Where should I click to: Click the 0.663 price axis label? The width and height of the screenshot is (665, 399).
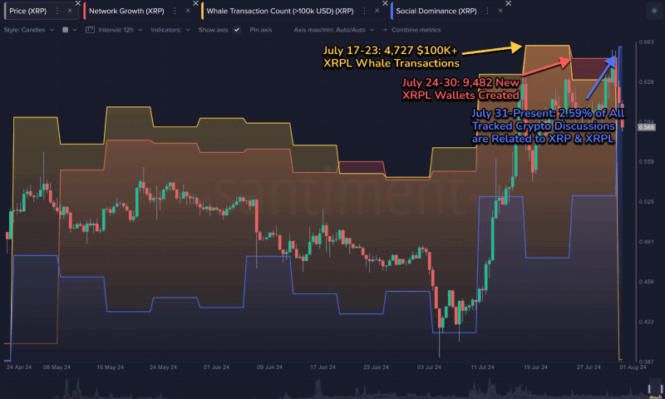(646, 42)
